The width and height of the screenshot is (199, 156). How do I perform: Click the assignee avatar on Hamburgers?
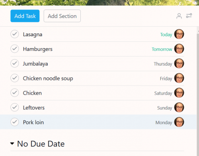(179, 49)
